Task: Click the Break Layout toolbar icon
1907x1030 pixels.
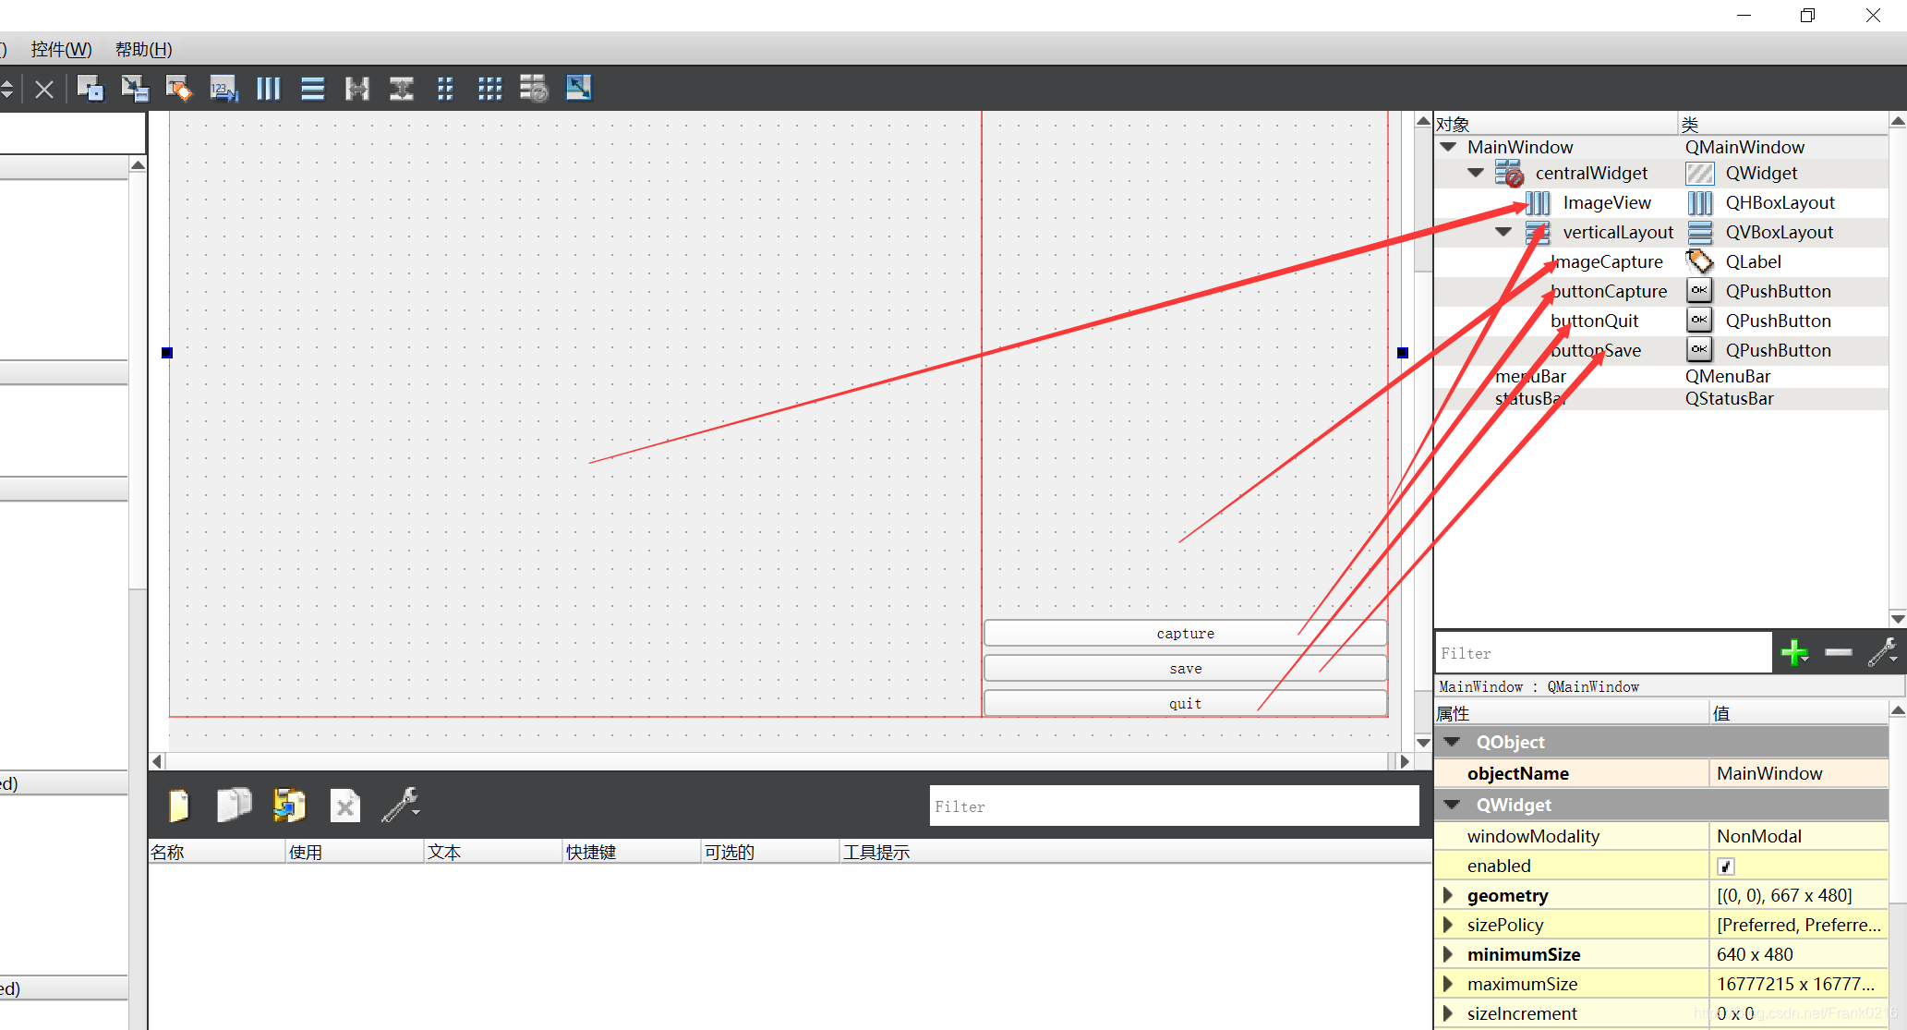Action: [x=534, y=89]
